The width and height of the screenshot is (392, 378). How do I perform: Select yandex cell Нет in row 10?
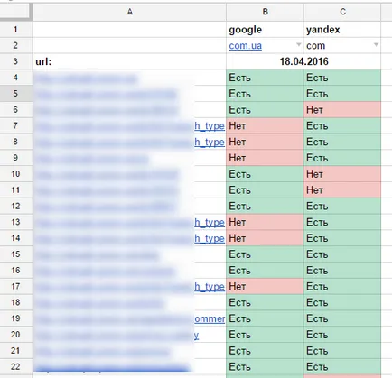pyautogui.click(x=342, y=174)
